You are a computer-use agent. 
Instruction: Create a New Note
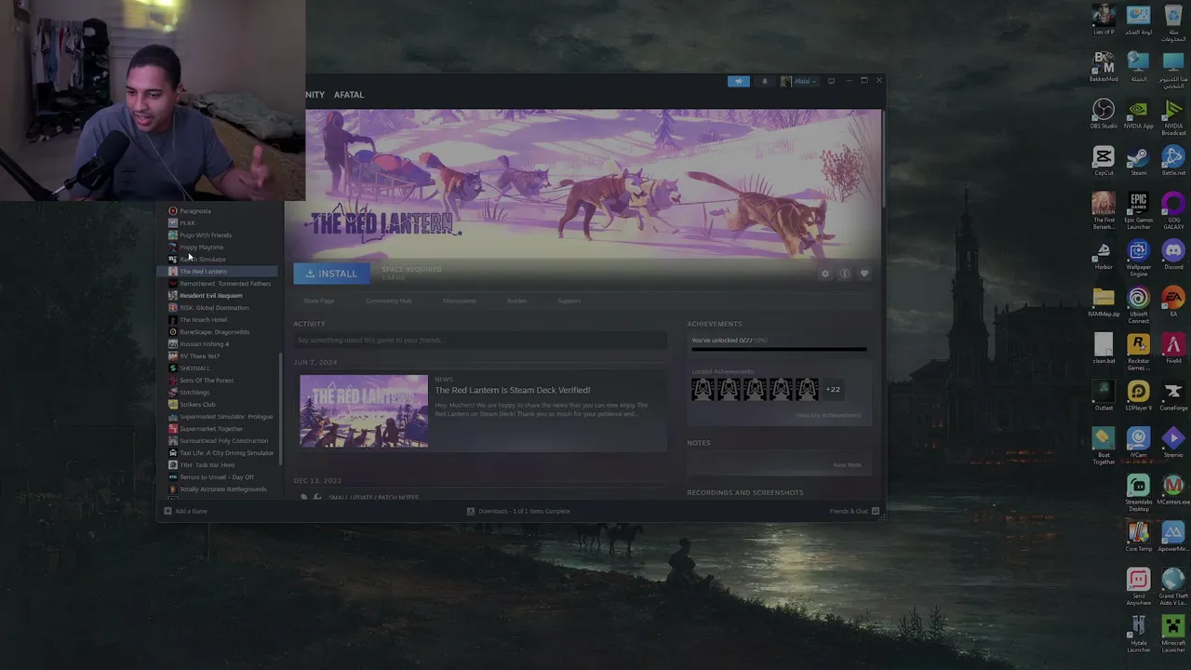847,464
